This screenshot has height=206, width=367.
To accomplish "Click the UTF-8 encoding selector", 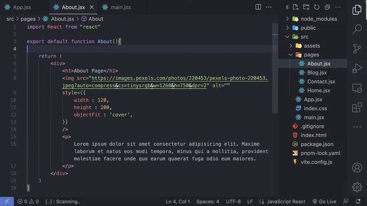I will point(233,201).
